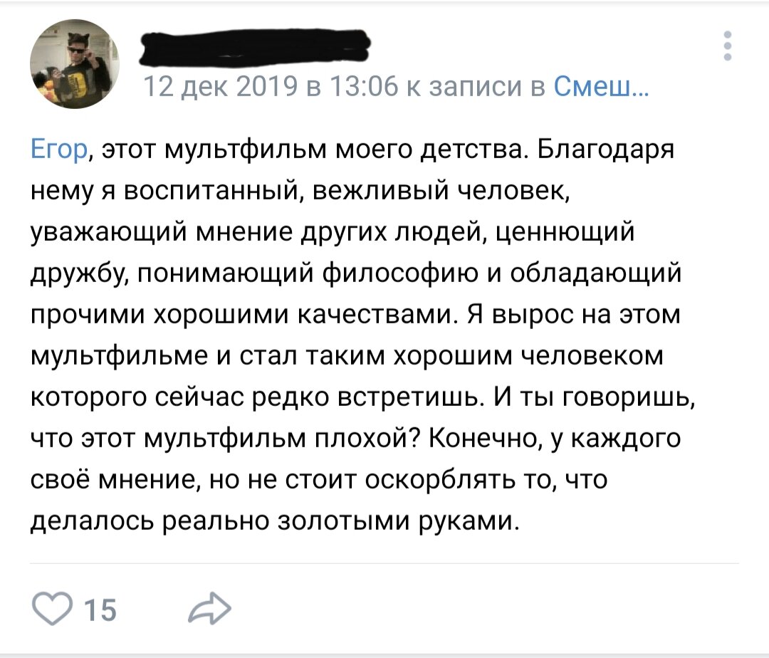
Task: Forward this comment using the arrow icon
Action: pos(209,607)
